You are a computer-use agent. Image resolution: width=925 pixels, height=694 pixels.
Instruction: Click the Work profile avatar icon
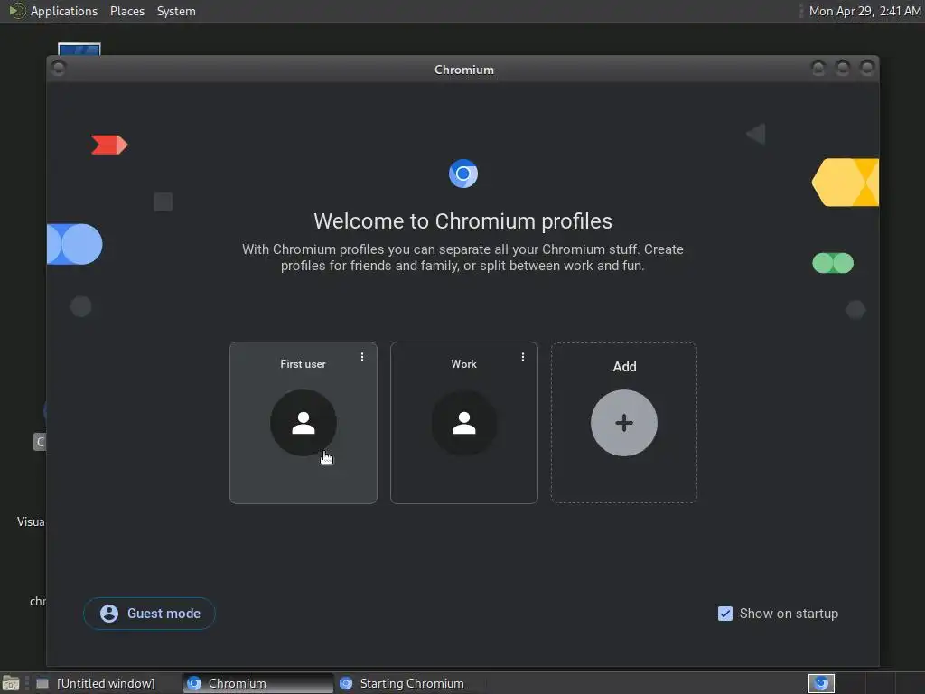(464, 423)
